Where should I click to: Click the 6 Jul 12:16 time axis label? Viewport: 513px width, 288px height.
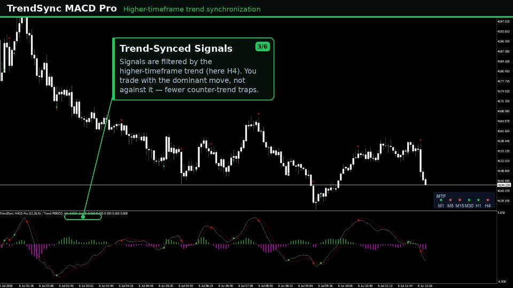[425, 286]
